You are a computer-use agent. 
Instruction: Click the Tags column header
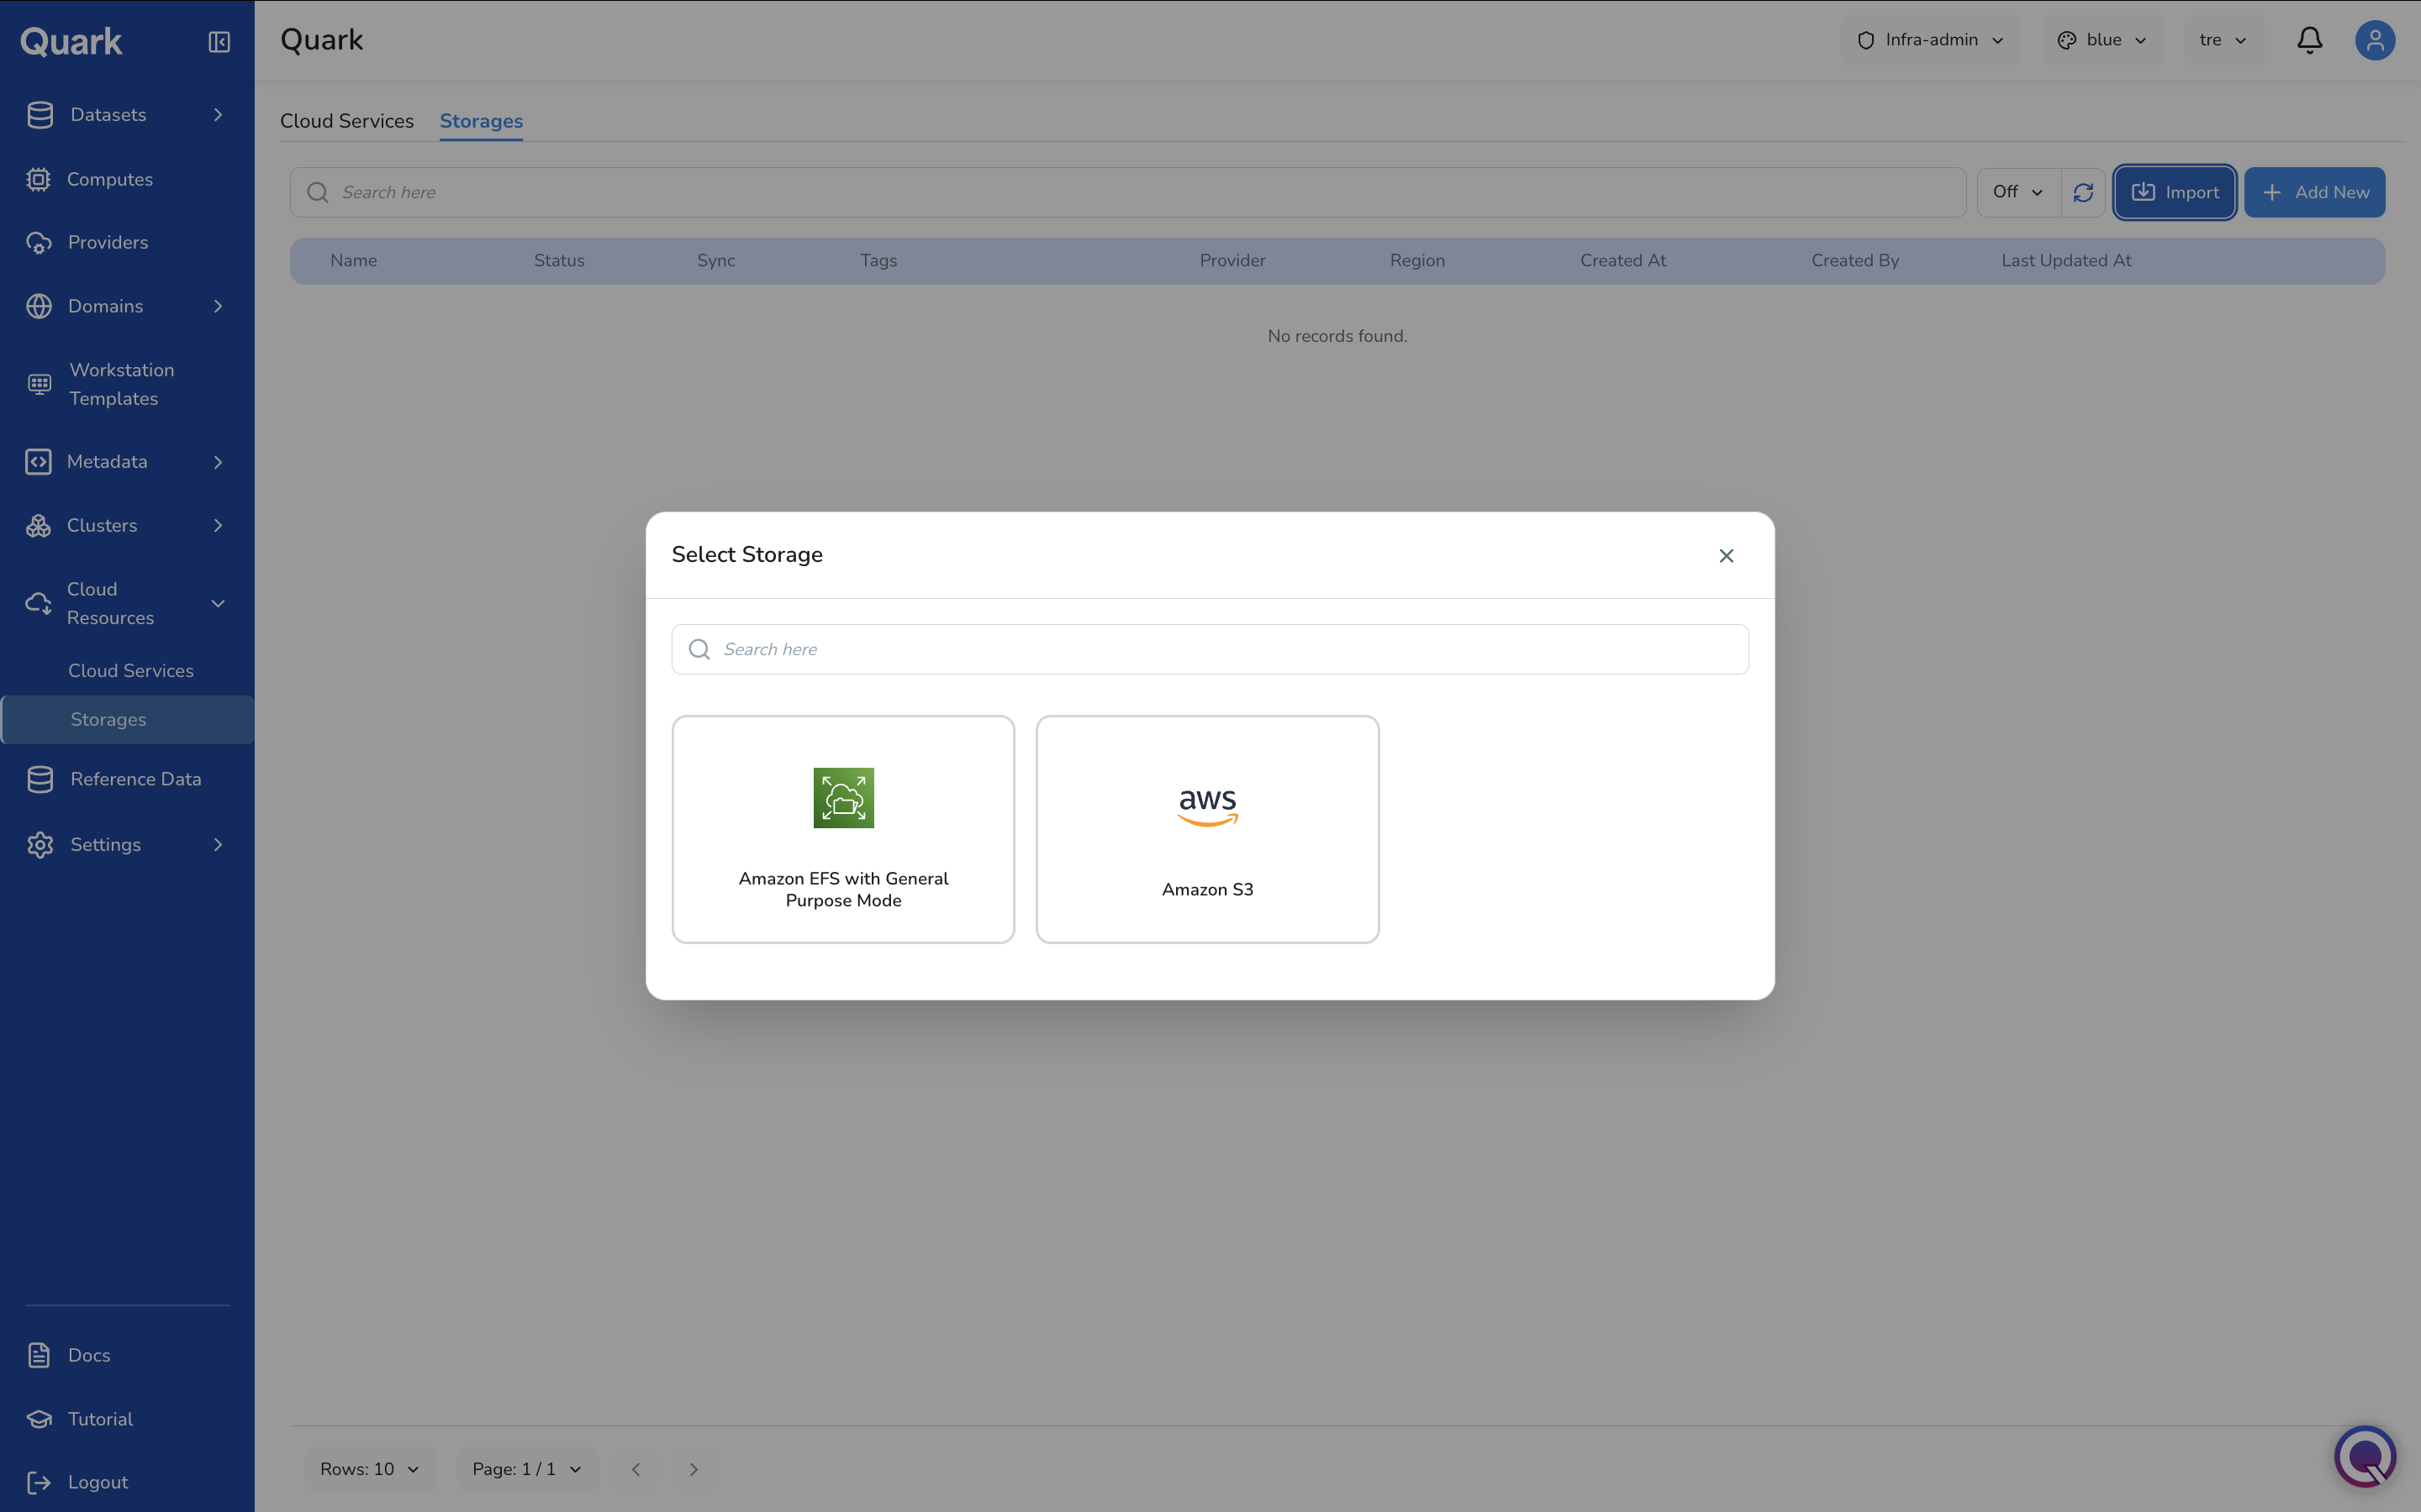pyautogui.click(x=878, y=260)
